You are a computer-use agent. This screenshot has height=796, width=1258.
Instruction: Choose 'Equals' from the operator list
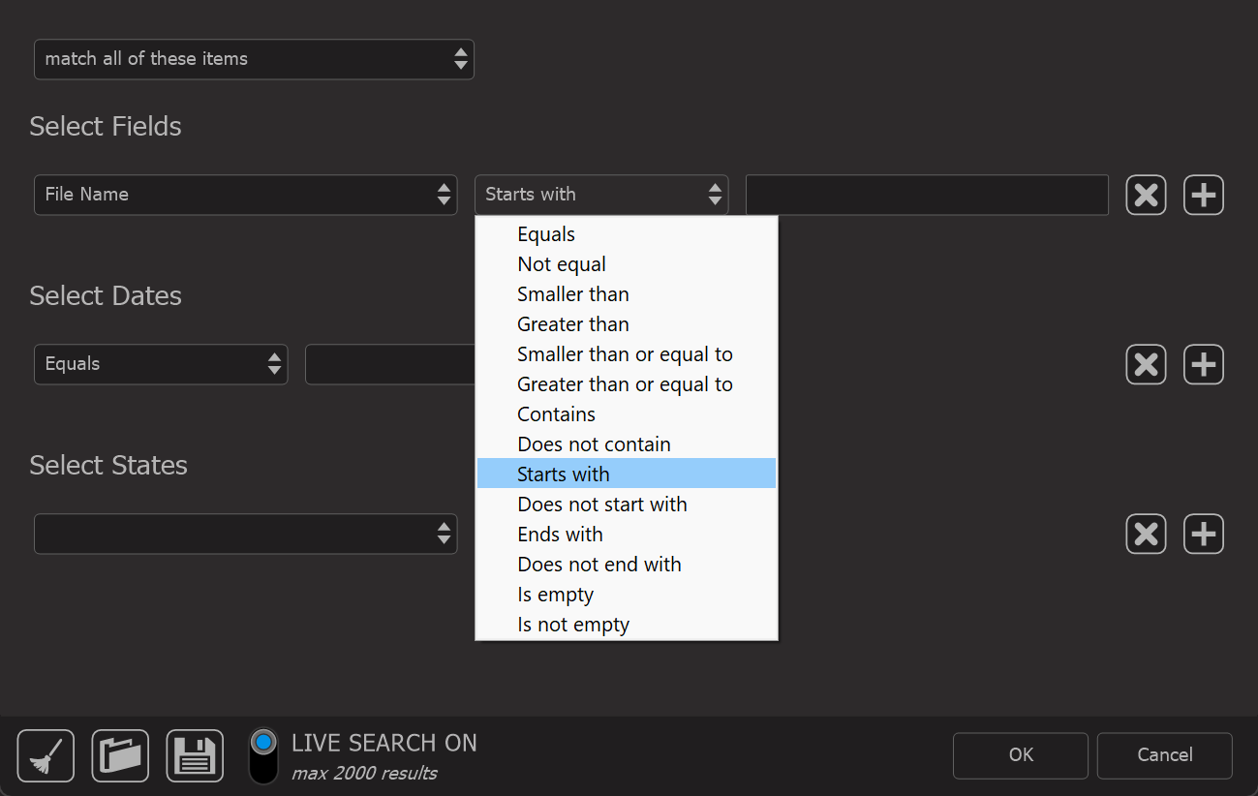point(627,234)
